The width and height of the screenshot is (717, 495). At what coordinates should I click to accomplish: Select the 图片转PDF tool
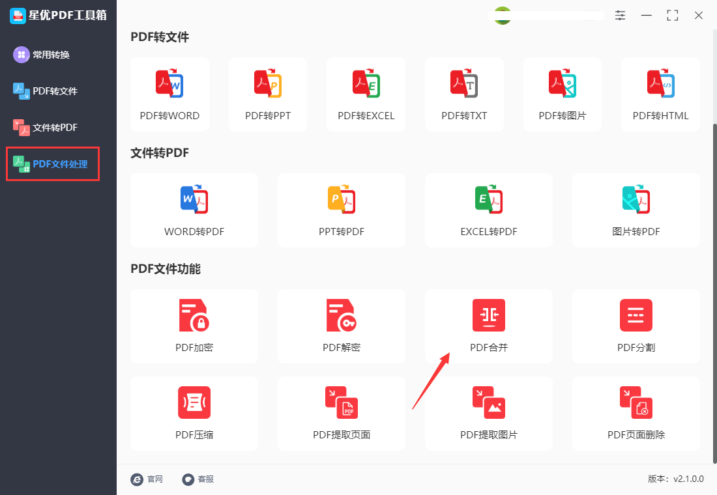[x=636, y=210]
